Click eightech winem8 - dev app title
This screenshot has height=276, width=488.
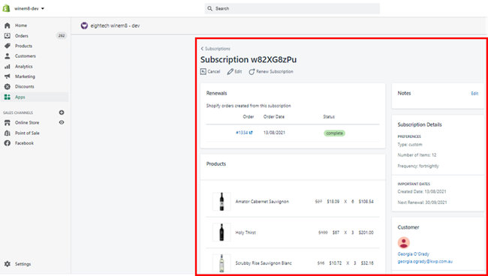[x=115, y=25]
